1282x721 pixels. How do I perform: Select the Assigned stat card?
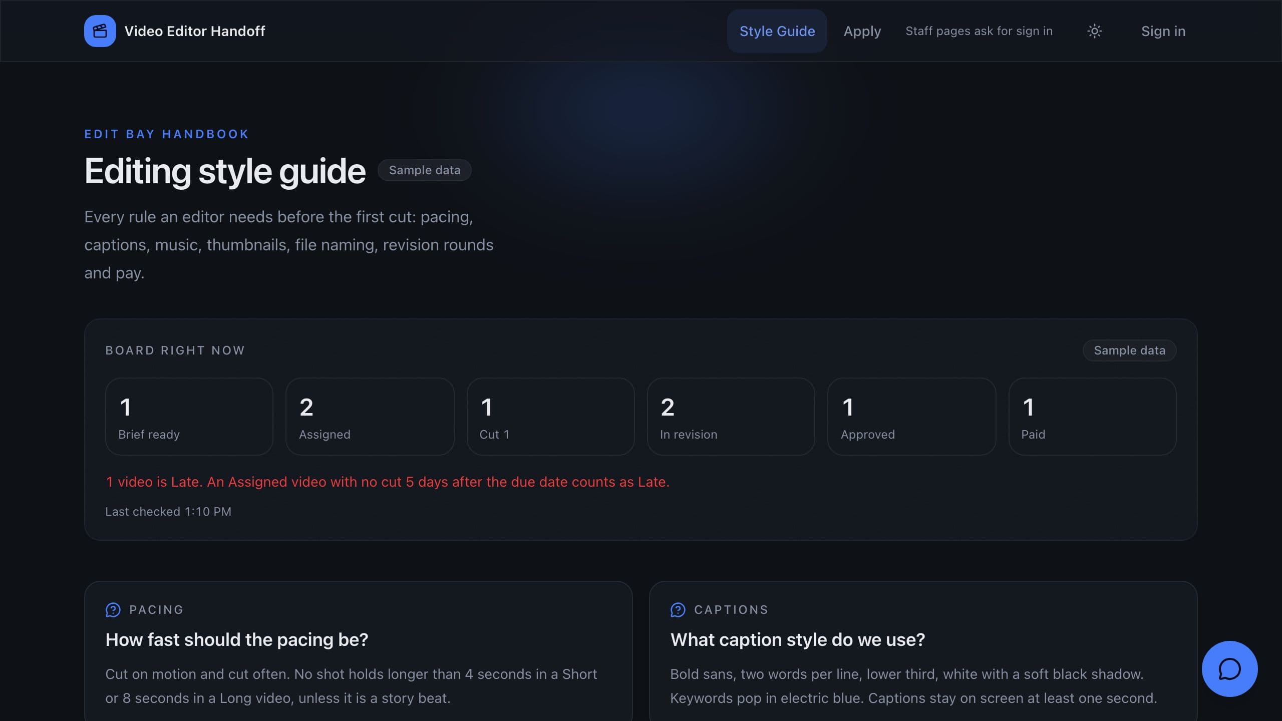[370, 417]
